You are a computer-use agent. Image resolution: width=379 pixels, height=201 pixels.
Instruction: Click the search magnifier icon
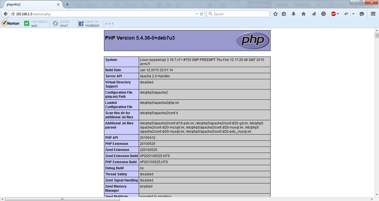coord(210,14)
